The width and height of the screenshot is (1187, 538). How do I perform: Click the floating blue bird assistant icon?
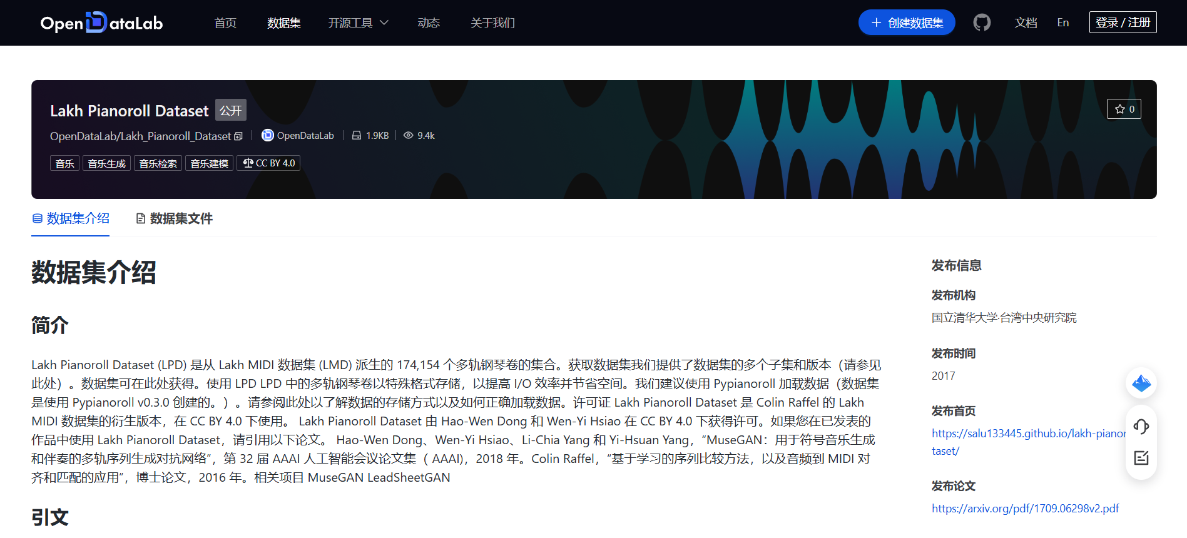(1141, 383)
